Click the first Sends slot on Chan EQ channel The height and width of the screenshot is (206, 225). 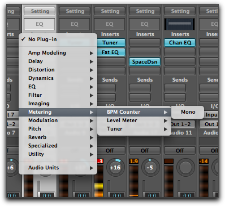175,88
